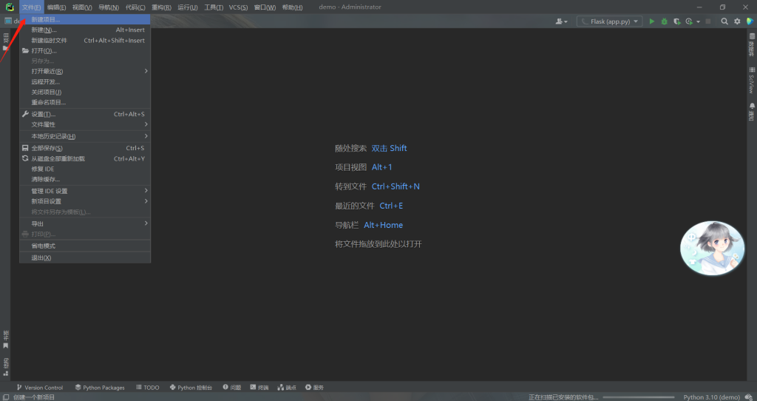
Task: Click the colorful JetBrains icon in toolbar
Action: 750,21
